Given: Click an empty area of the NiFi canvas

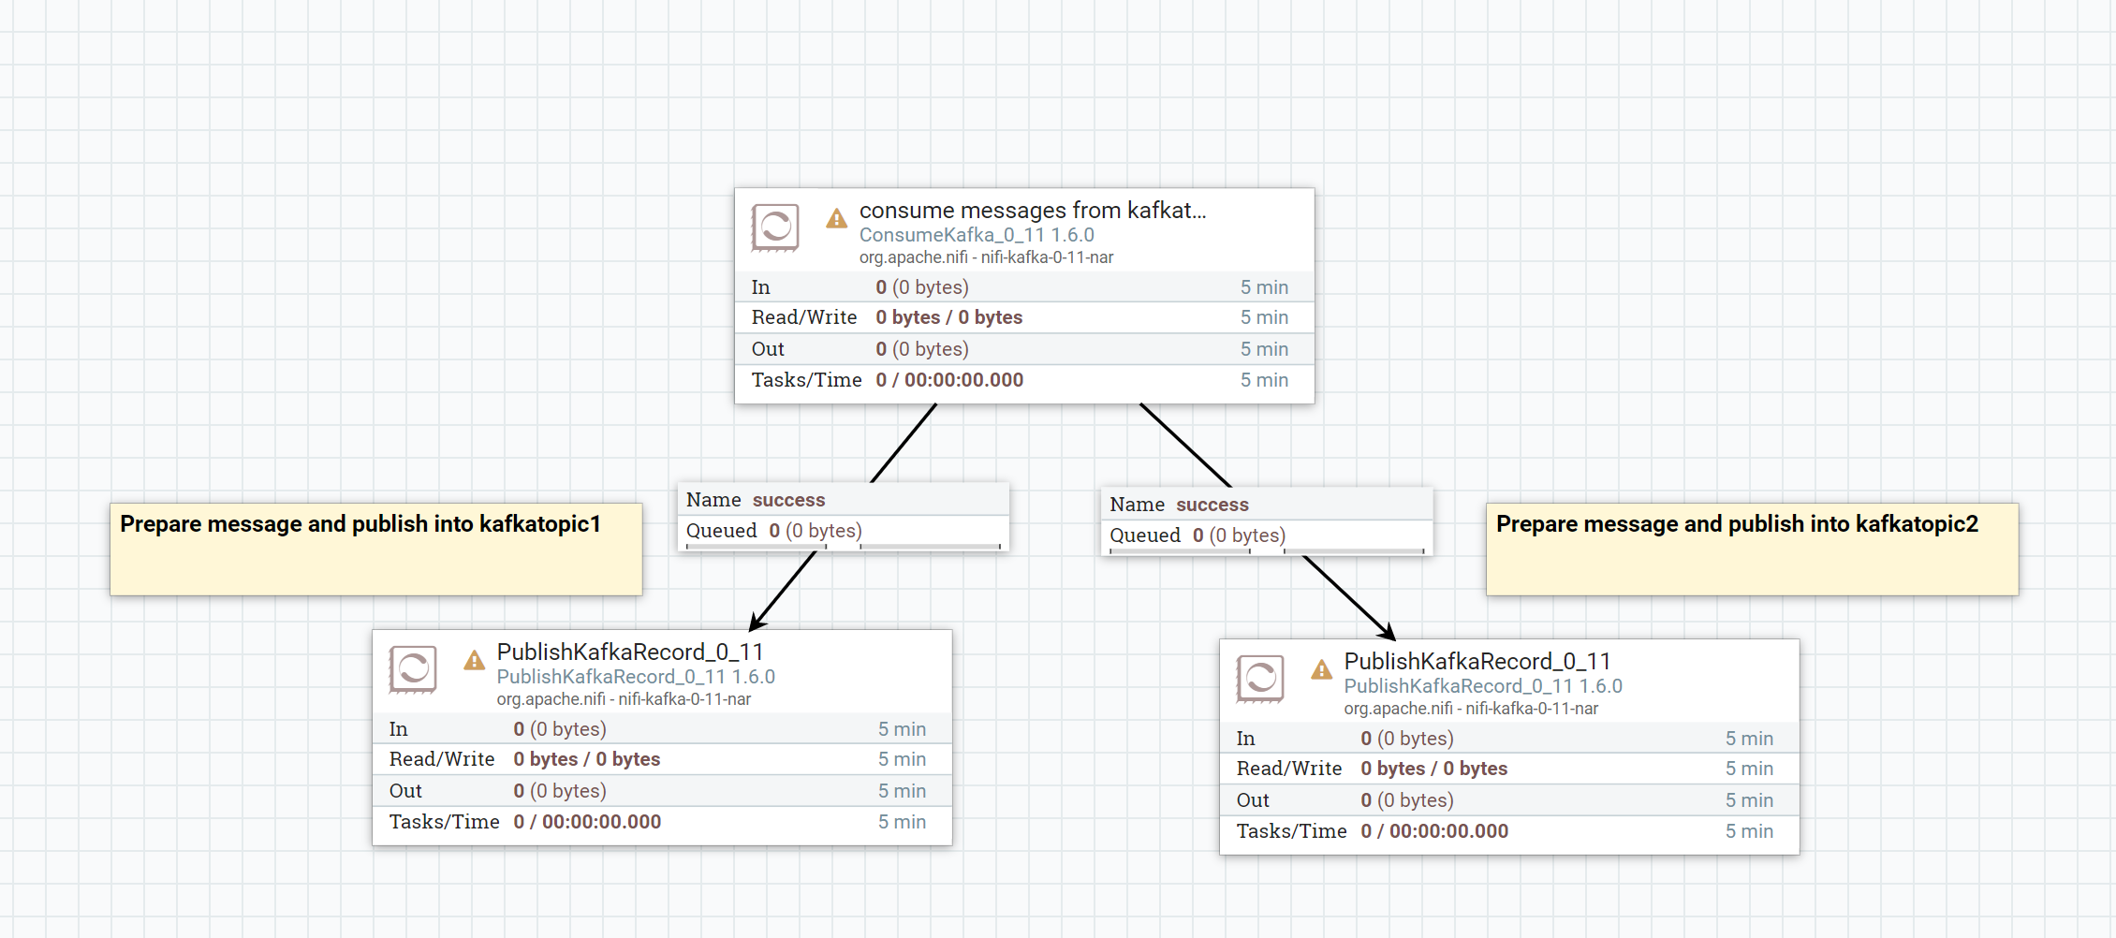Looking at the screenshot, I should pos(281,140).
